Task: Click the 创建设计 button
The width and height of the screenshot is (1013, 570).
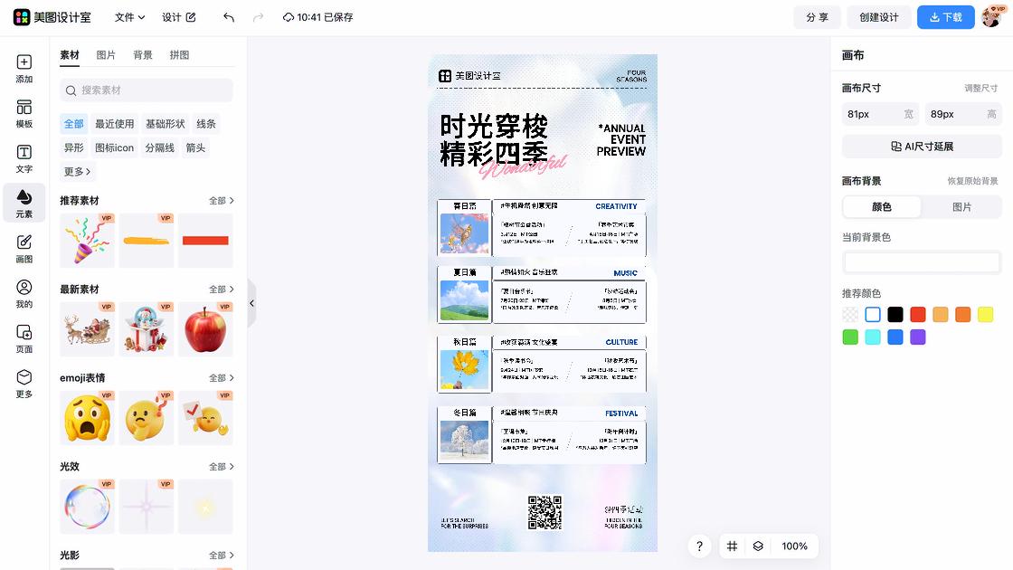Action: [878, 17]
